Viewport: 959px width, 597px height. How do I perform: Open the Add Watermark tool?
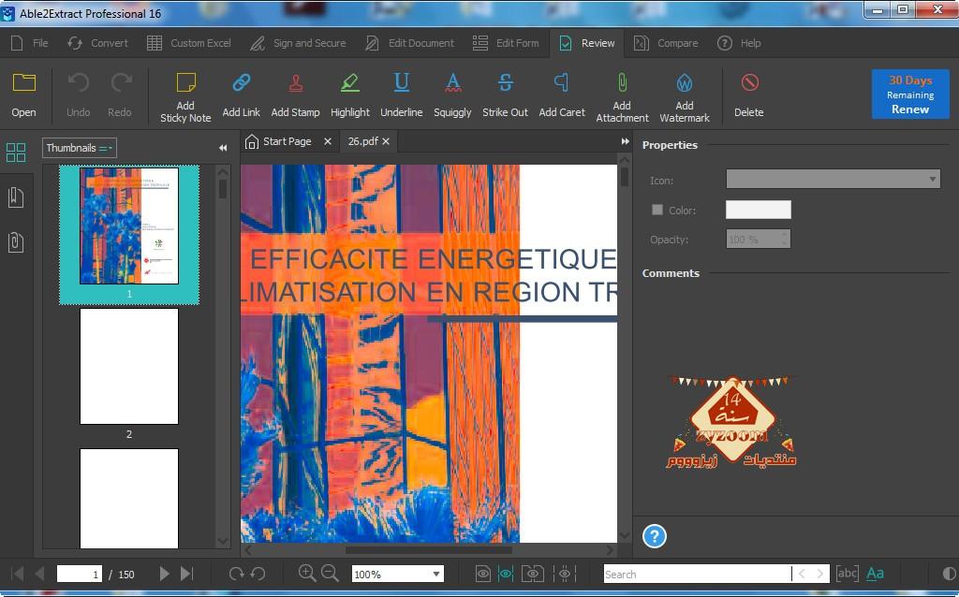685,96
